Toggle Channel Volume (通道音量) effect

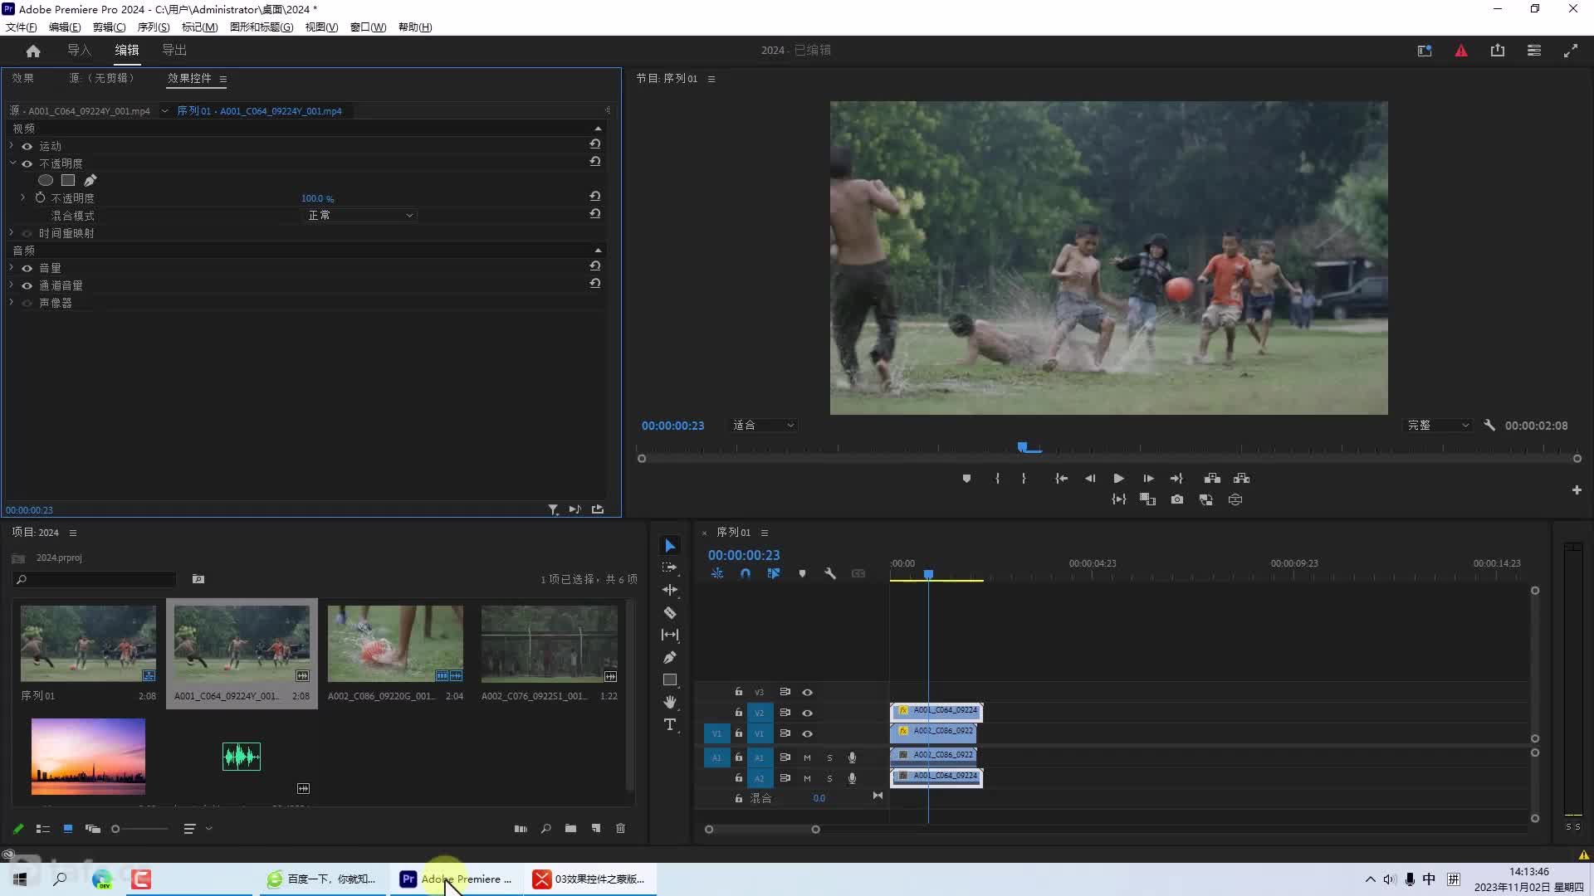coord(27,285)
